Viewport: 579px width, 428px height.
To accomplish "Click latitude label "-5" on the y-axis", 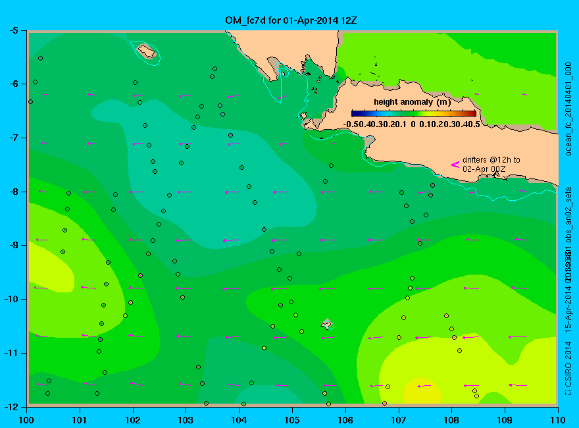I will pyautogui.click(x=13, y=30).
